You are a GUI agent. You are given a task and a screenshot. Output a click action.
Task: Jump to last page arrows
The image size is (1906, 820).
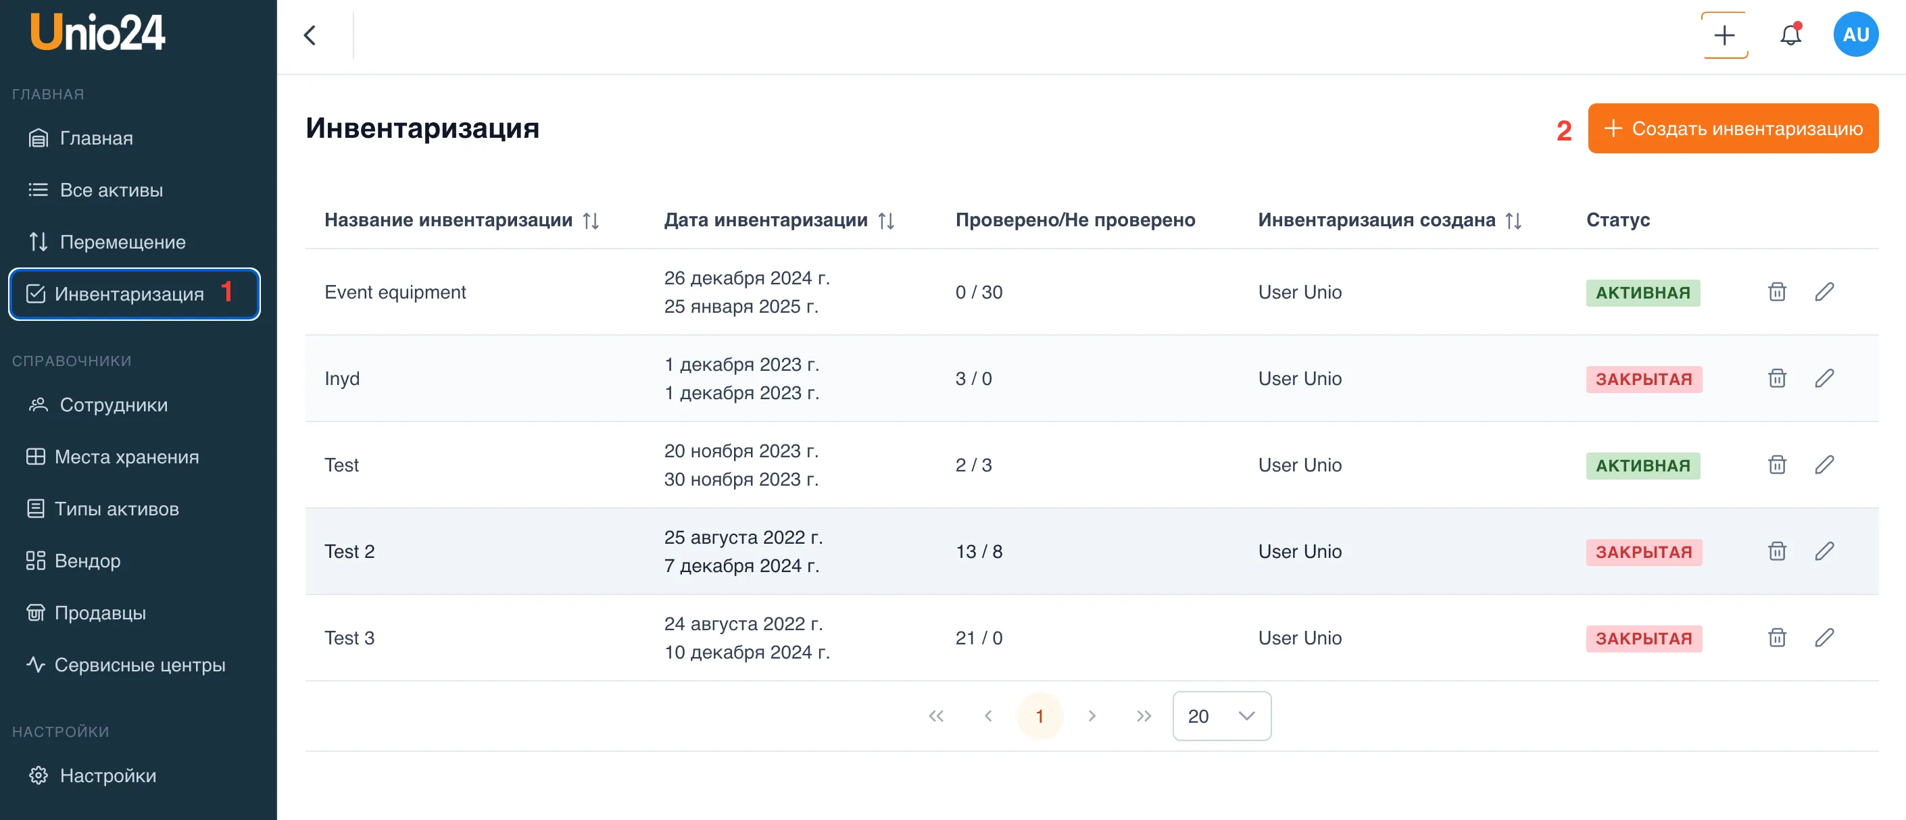(1143, 716)
